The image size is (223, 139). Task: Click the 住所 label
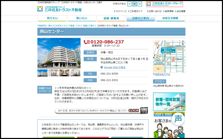click(90, 59)
